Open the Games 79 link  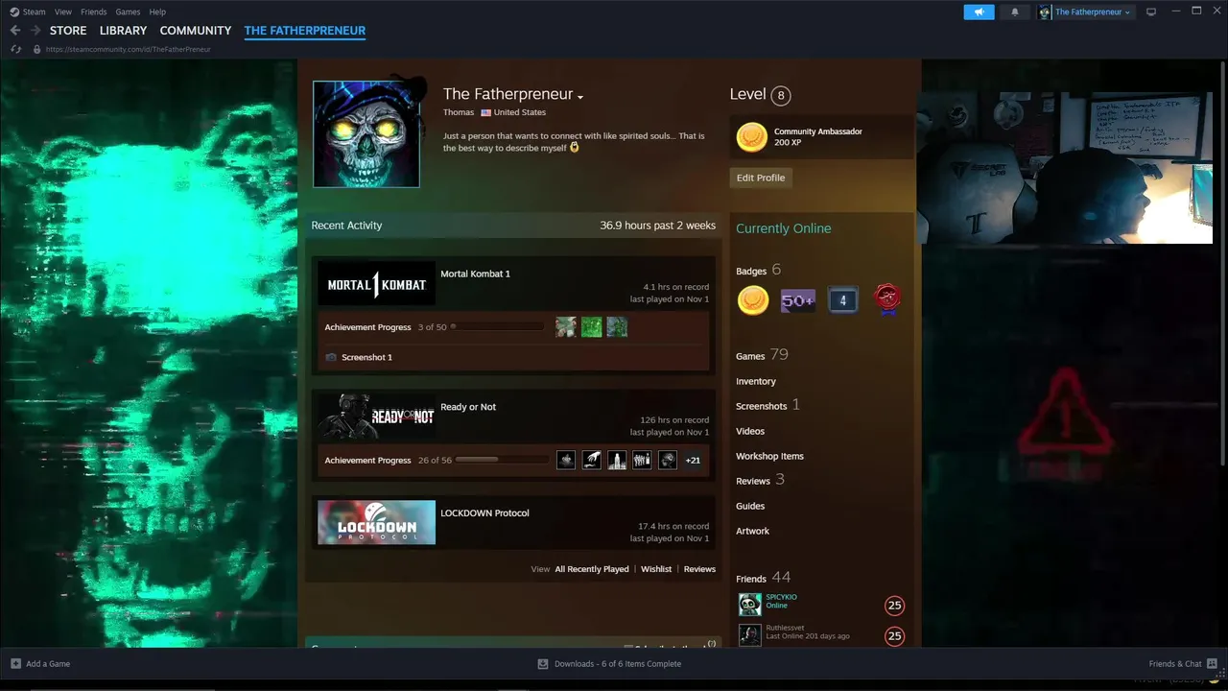[762, 355]
